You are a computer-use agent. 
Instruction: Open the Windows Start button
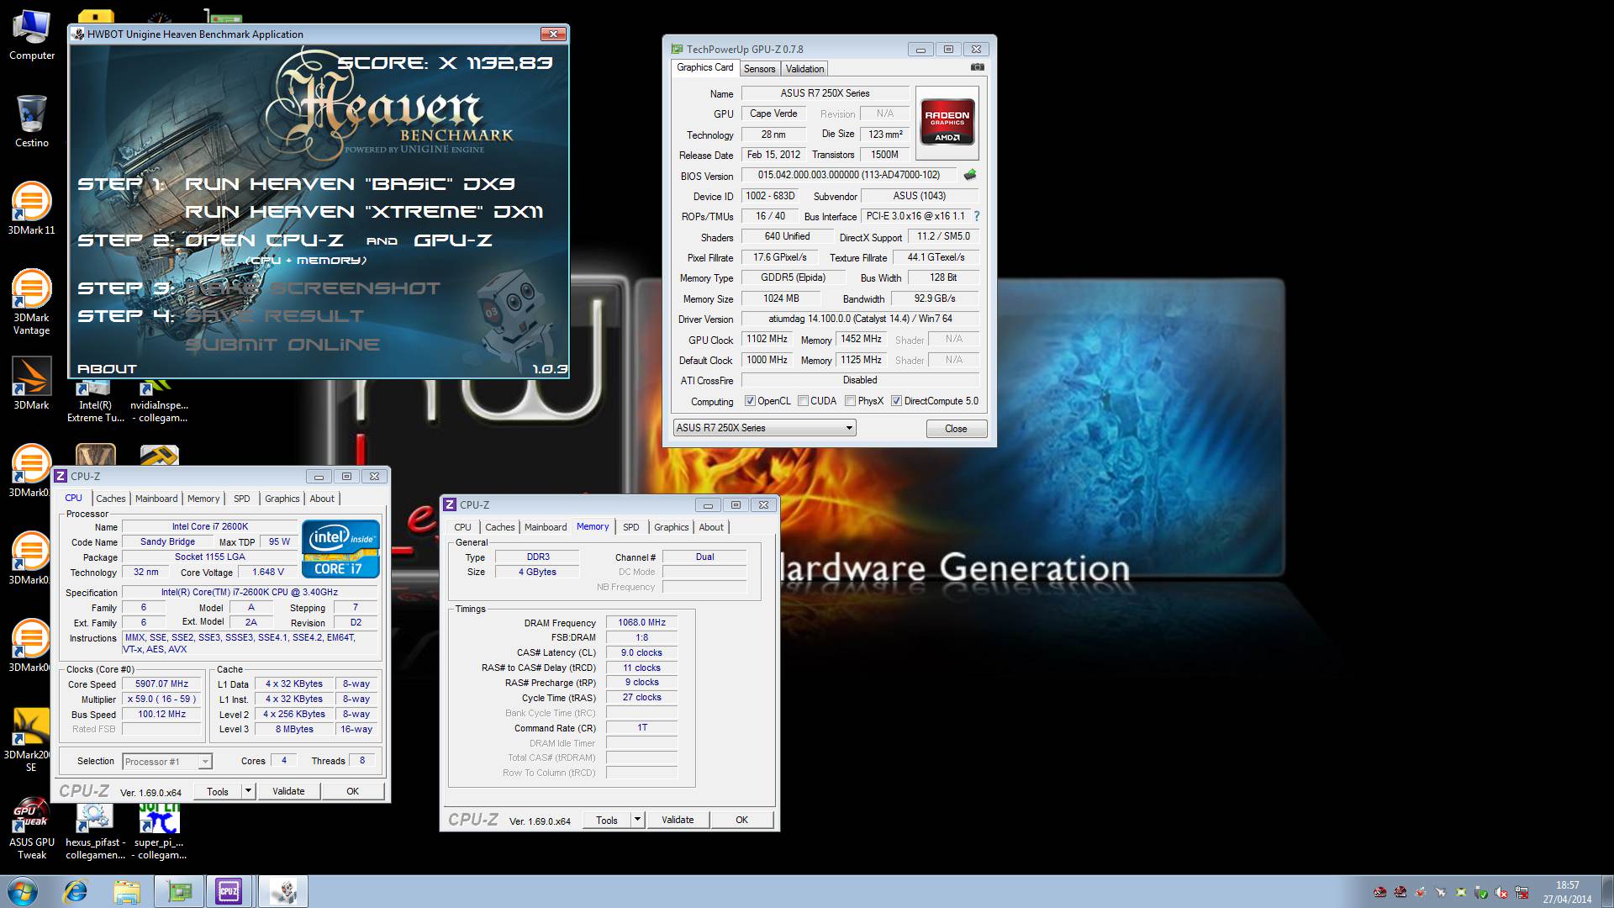[x=23, y=891]
